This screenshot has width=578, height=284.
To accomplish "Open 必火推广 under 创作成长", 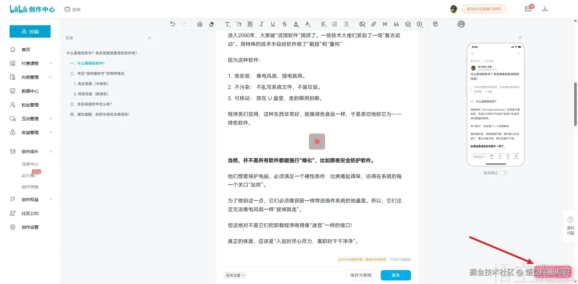I will point(30,176).
